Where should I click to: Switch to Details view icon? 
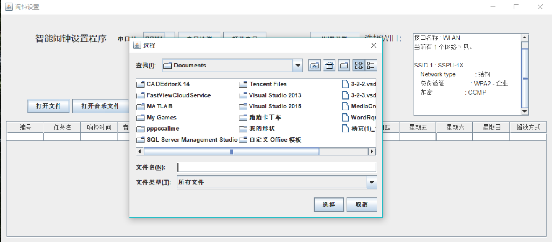click(x=371, y=65)
